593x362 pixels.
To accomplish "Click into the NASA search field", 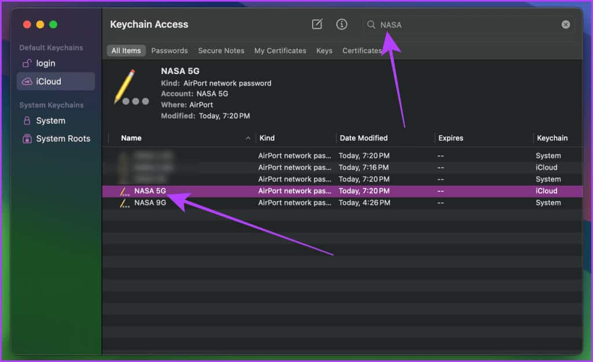I will coord(468,24).
